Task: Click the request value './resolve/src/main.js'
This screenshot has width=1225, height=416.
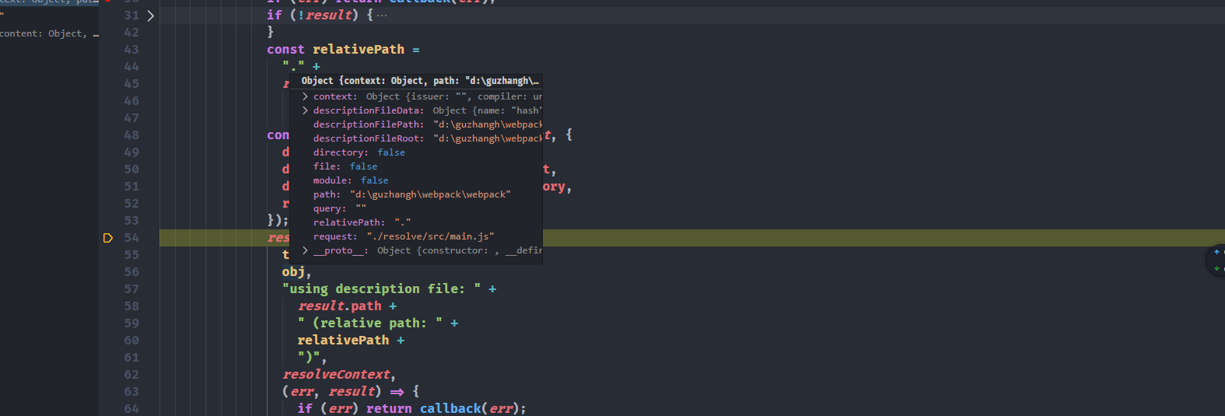Action: (x=430, y=236)
